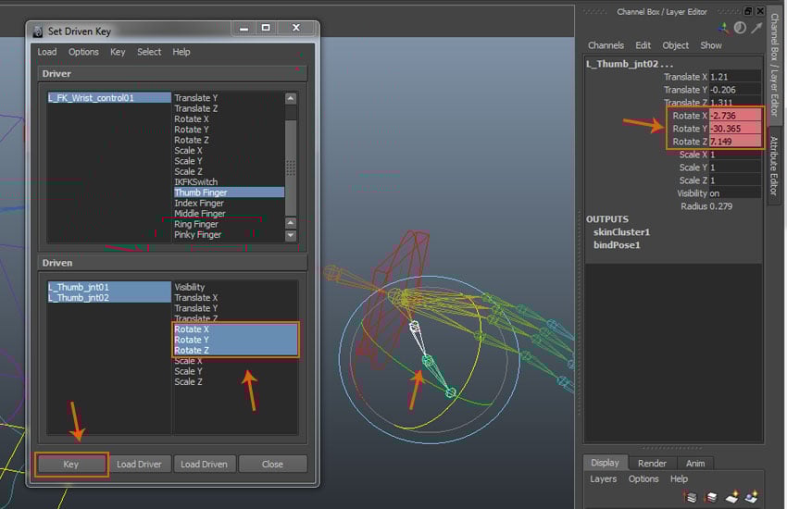The width and height of the screenshot is (787, 509).
Task: Create a new empty display layer
Action: pyautogui.click(x=731, y=497)
